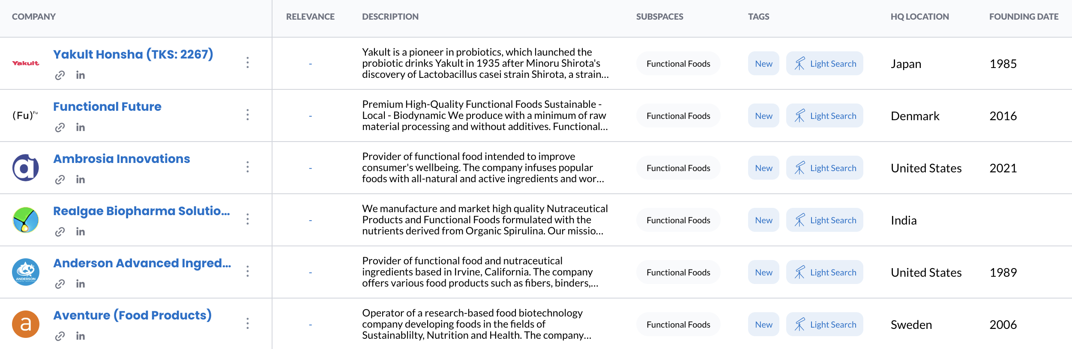Image resolution: width=1072 pixels, height=349 pixels.
Task: Click the Yakult company logo
Action: (26, 63)
